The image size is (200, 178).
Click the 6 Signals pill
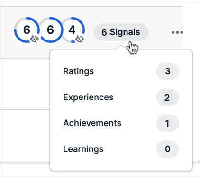121,32
